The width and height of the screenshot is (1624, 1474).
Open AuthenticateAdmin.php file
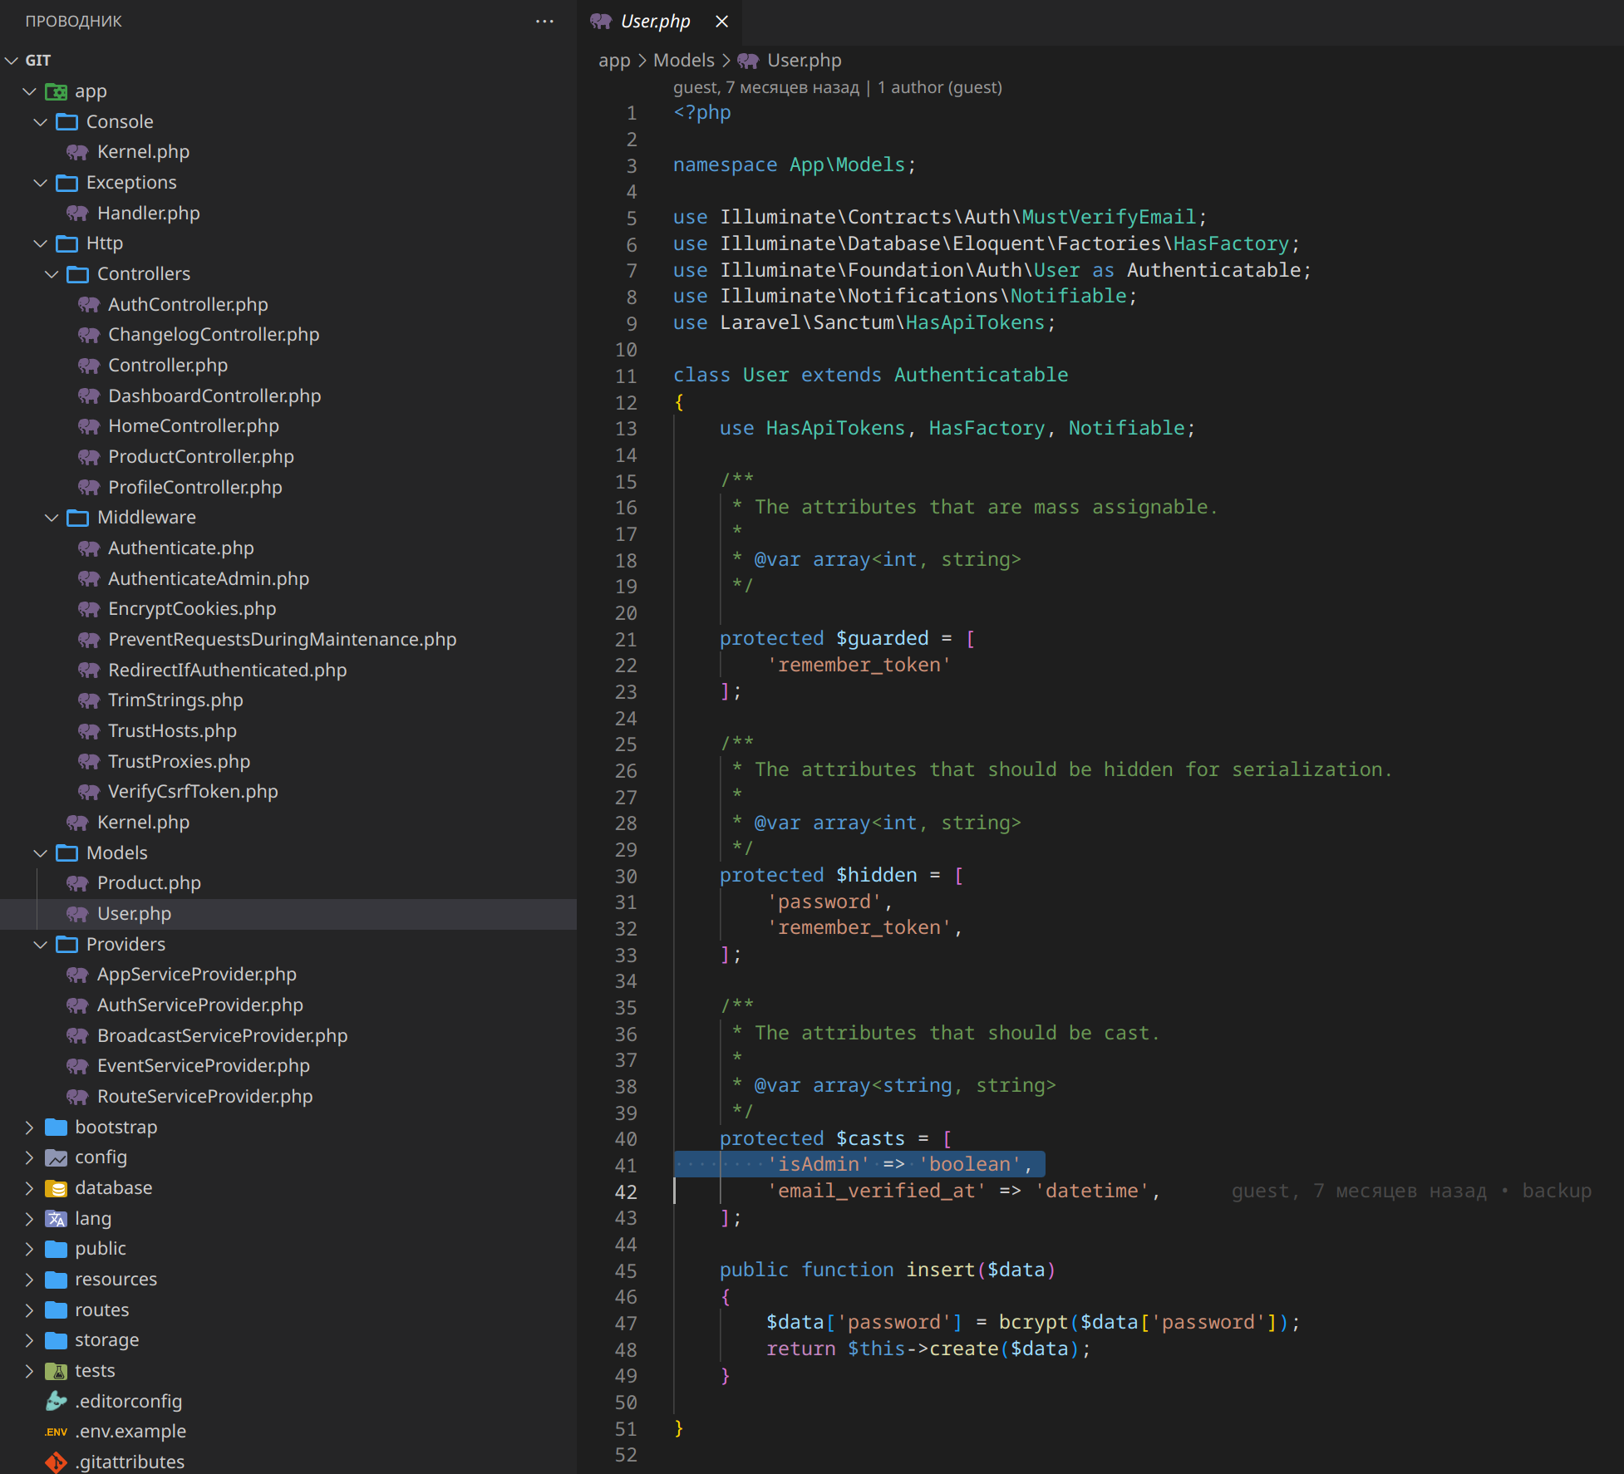pyautogui.click(x=209, y=579)
